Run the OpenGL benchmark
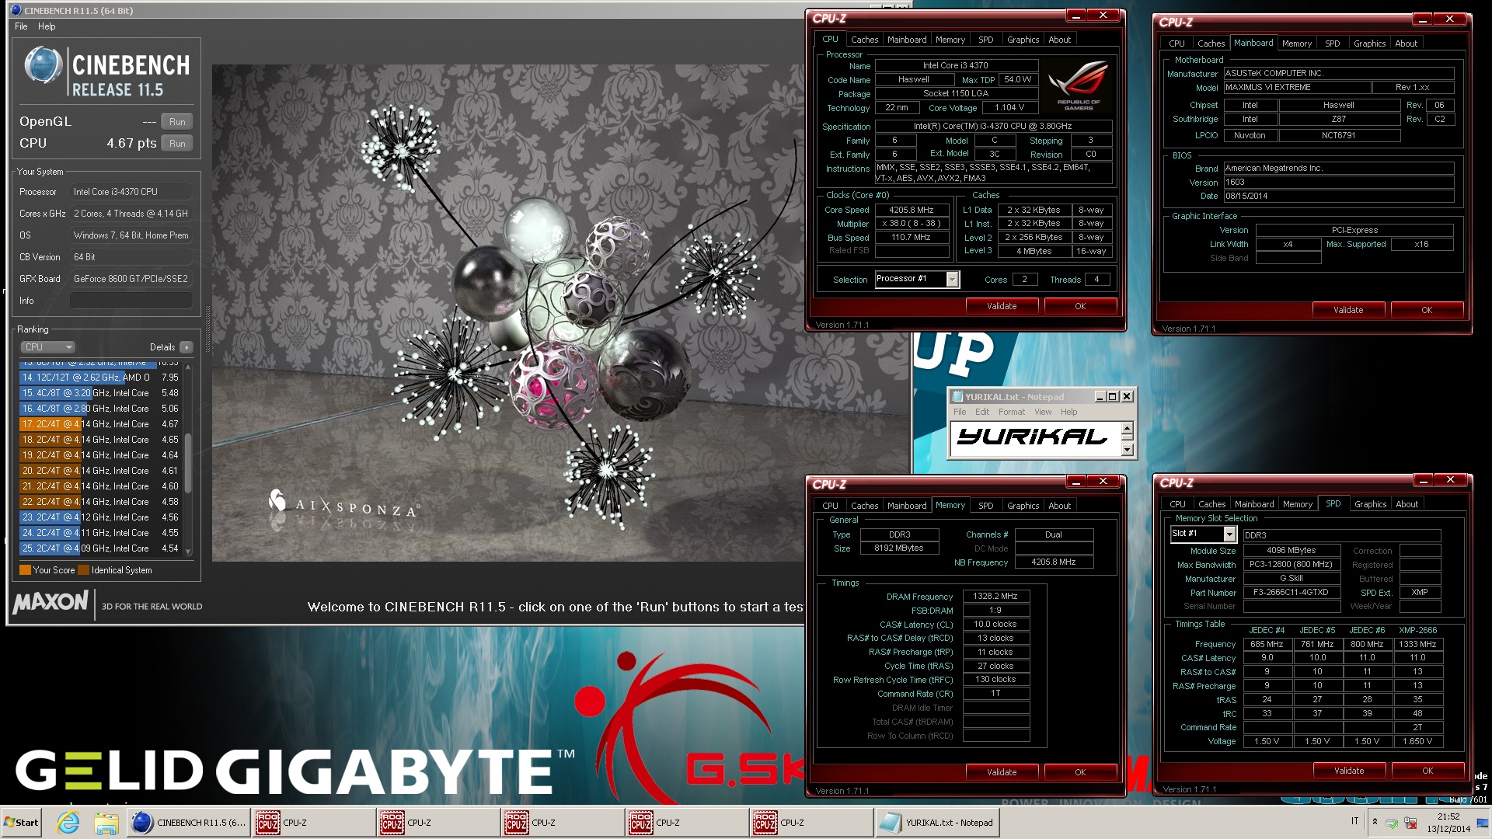1492x839 pixels. (x=177, y=122)
